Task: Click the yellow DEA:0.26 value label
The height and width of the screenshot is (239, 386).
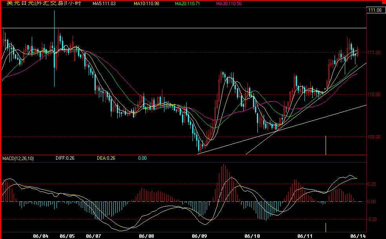Action: [106, 158]
